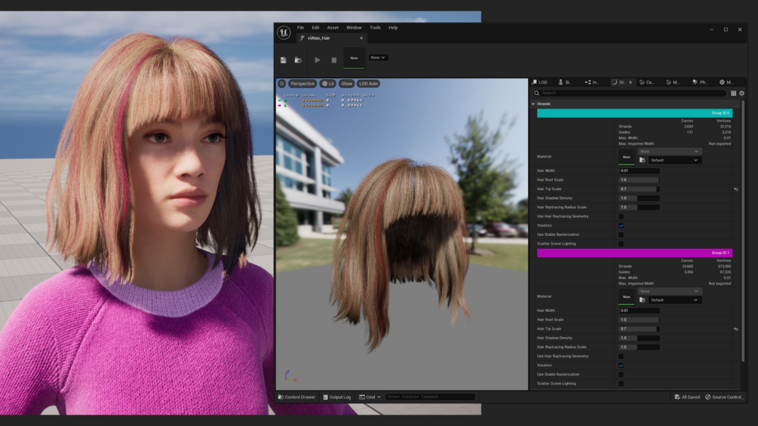Click Hair Raytracing Radius Scale slider Group ID 0
This screenshot has width=758, height=426.
(x=639, y=207)
